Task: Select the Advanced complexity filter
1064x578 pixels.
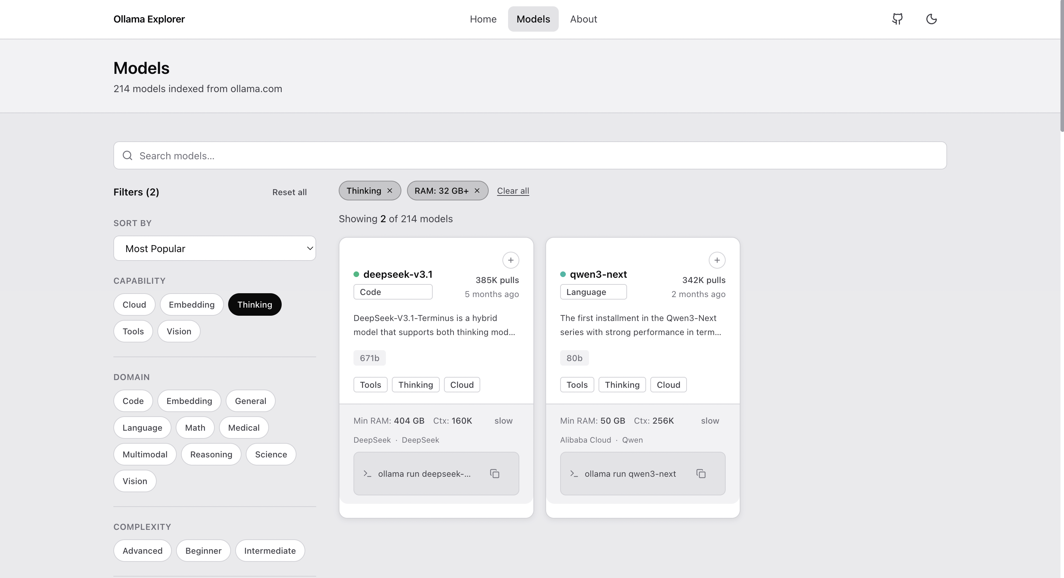Action: tap(142, 550)
